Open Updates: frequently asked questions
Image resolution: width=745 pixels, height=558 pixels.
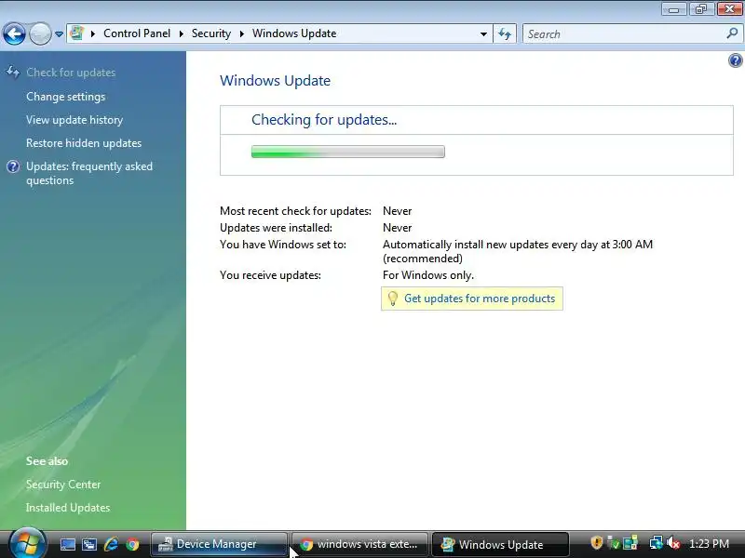tap(89, 173)
